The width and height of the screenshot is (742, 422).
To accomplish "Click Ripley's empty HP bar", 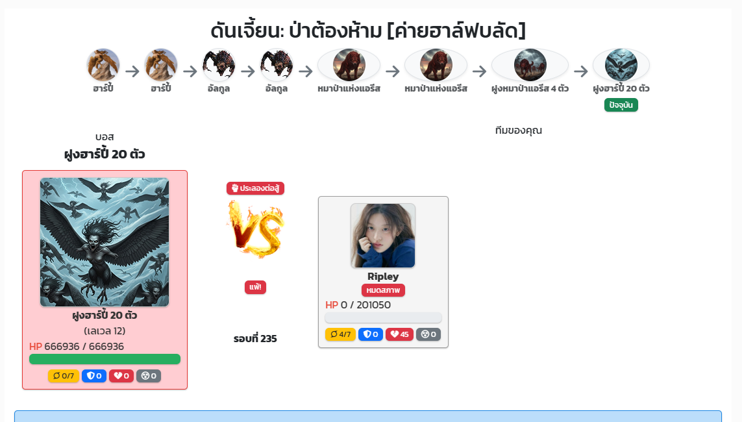I will [x=383, y=317].
